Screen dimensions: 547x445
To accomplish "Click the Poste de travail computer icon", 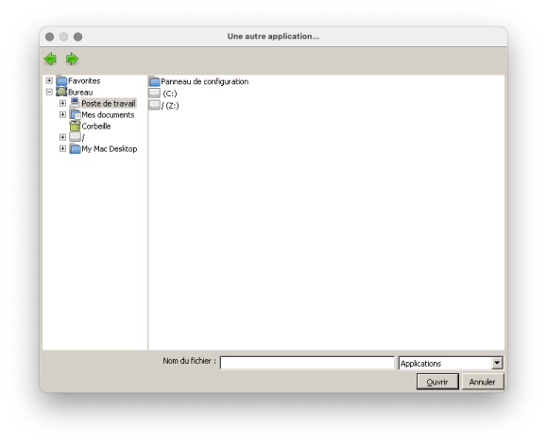I will (x=75, y=103).
